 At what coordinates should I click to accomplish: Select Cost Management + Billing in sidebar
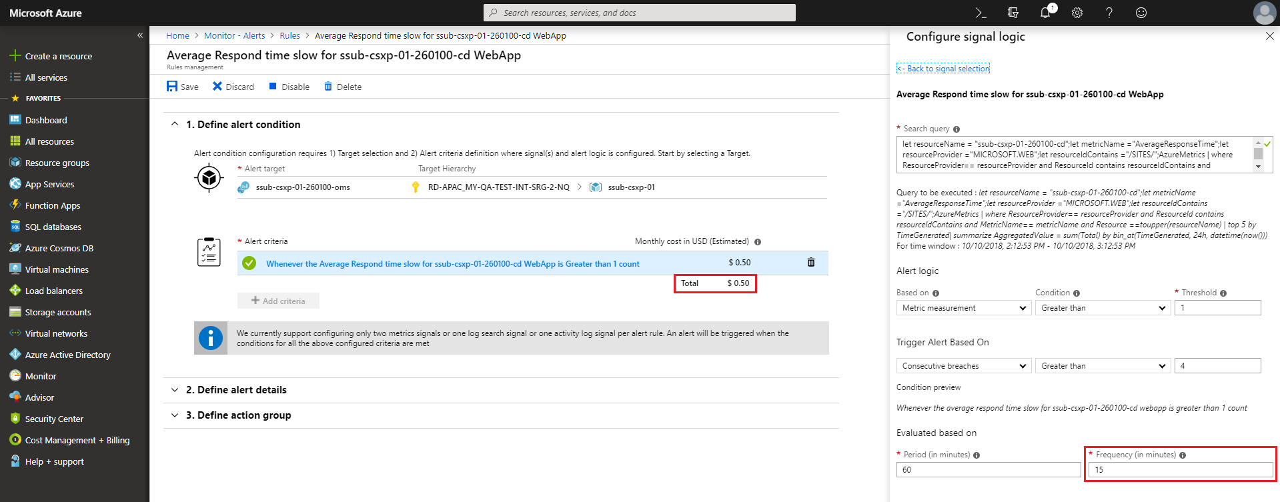tap(77, 440)
